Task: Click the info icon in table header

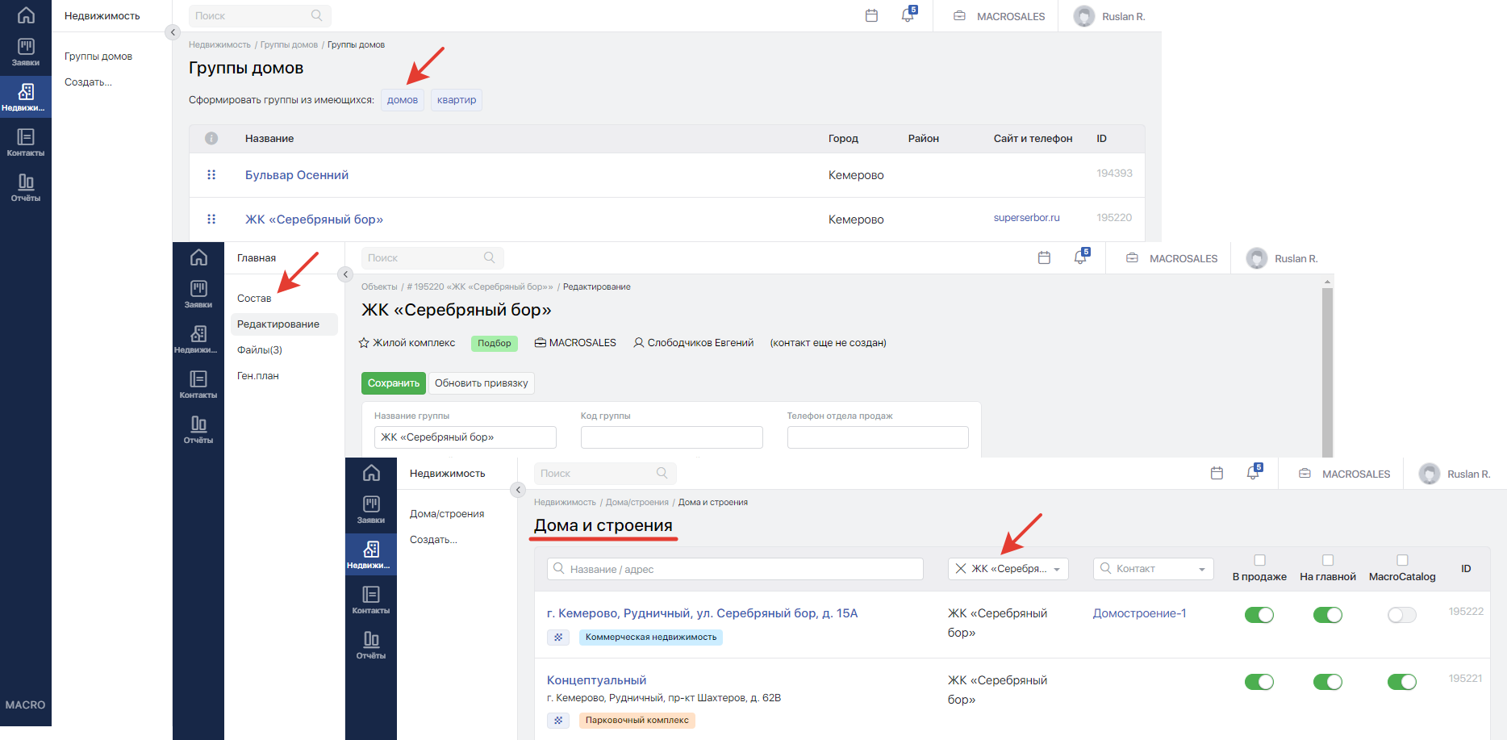Action: click(211, 138)
